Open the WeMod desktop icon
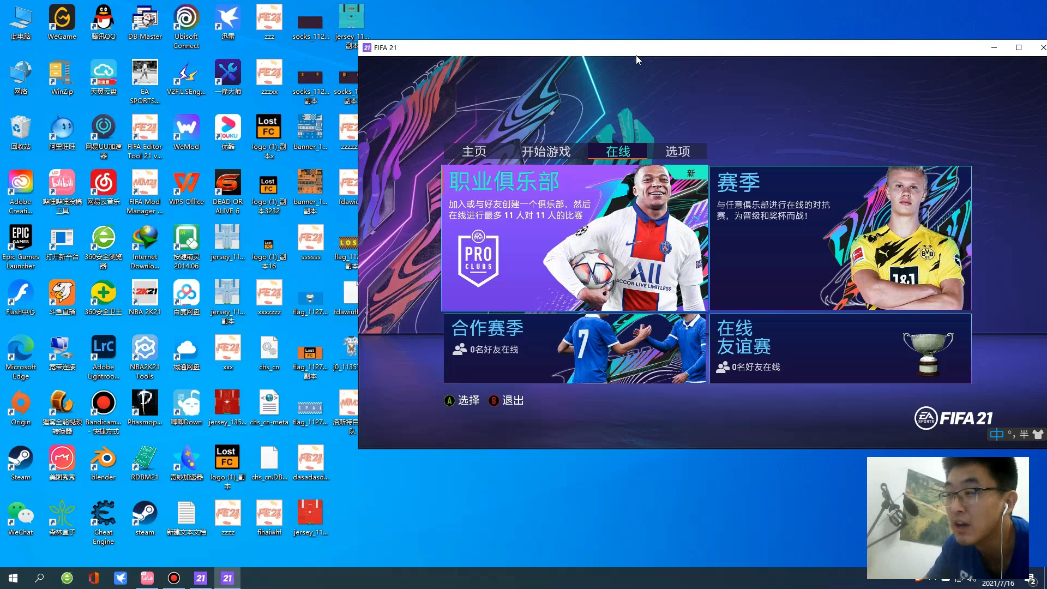The image size is (1047, 589). [186, 133]
